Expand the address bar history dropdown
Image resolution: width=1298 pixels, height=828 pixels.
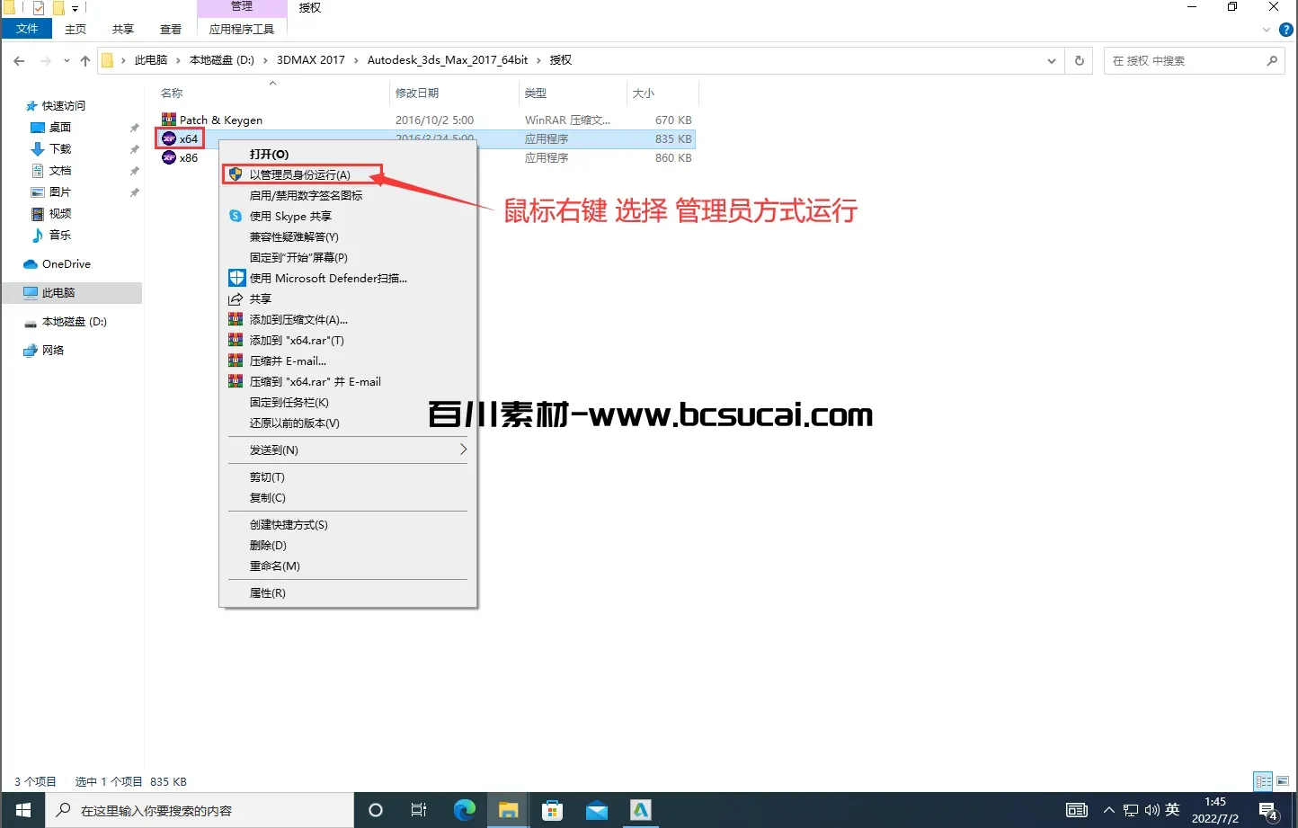pos(1052,60)
